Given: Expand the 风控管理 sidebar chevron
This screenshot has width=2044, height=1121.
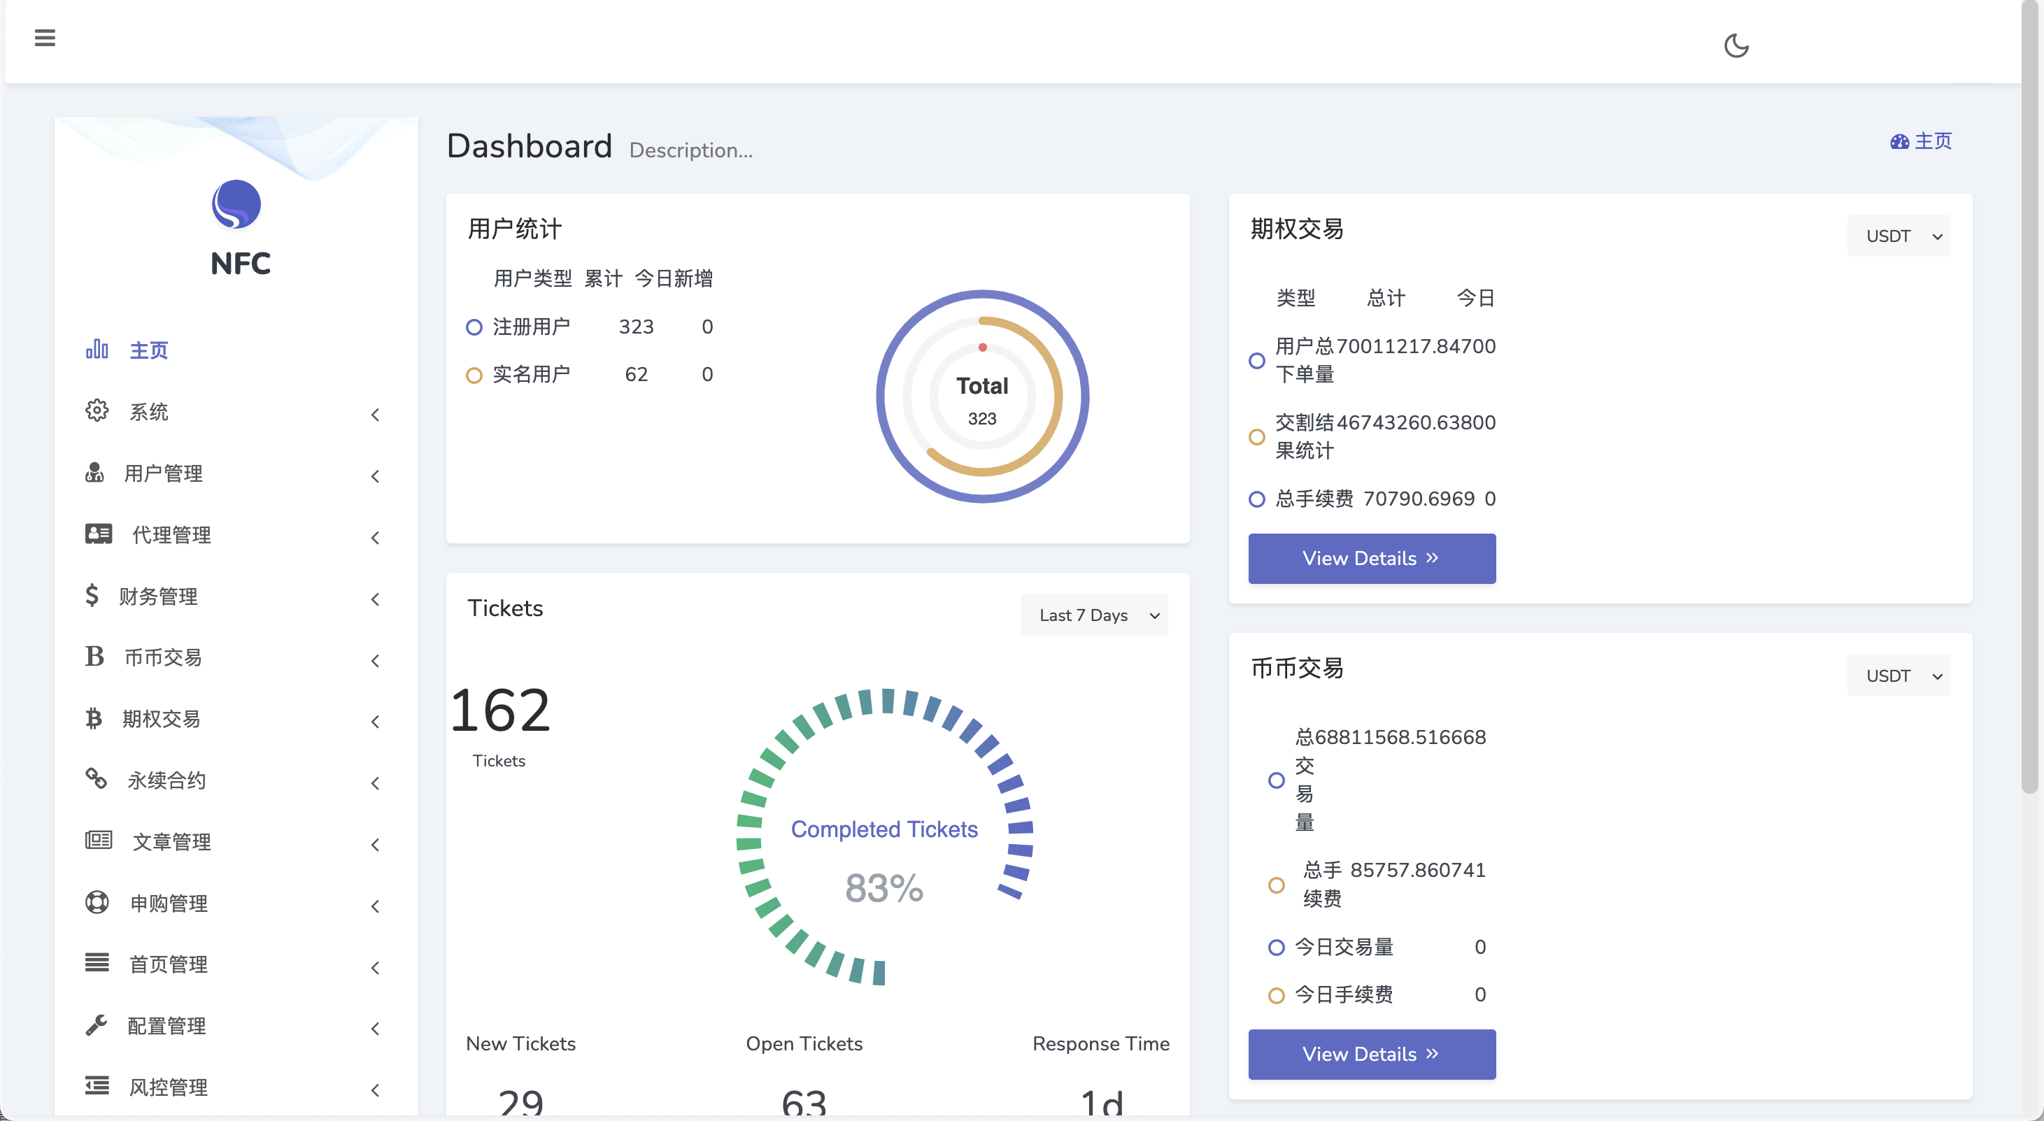Looking at the screenshot, I should click(x=376, y=1090).
